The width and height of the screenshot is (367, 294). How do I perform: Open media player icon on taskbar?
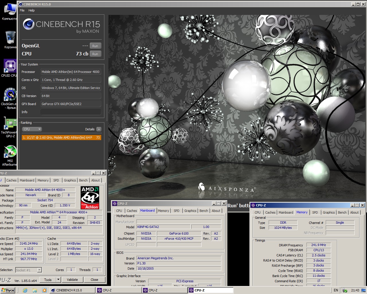point(44,290)
